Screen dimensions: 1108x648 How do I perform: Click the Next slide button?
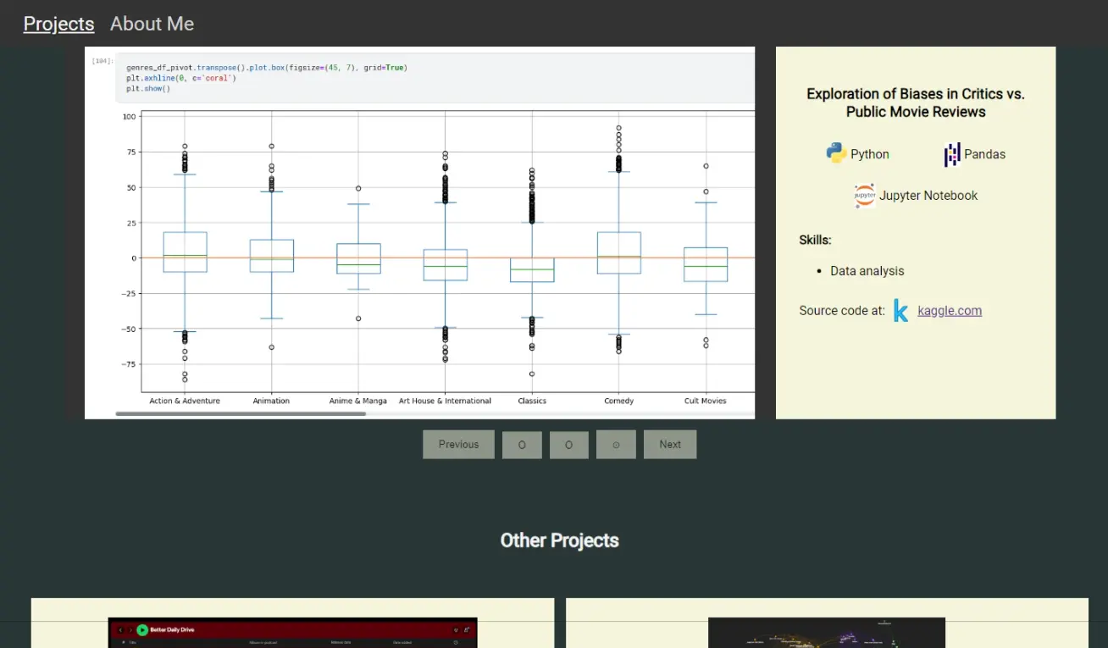pos(670,445)
